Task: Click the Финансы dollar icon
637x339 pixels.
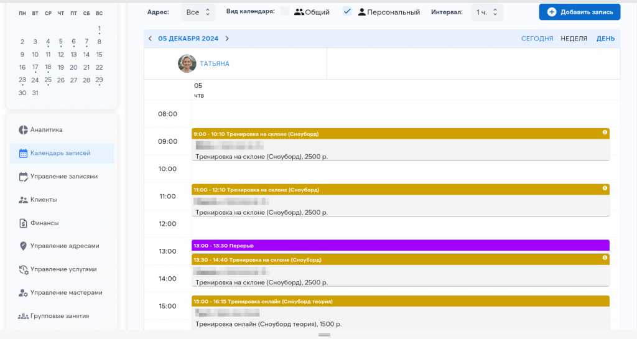Action: tap(23, 223)
